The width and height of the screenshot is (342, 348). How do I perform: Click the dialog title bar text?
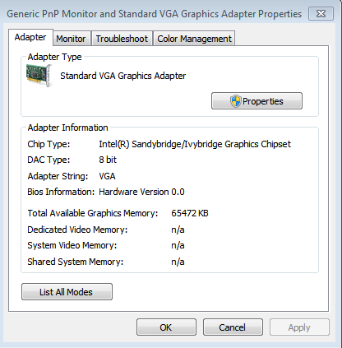(154, 14)
